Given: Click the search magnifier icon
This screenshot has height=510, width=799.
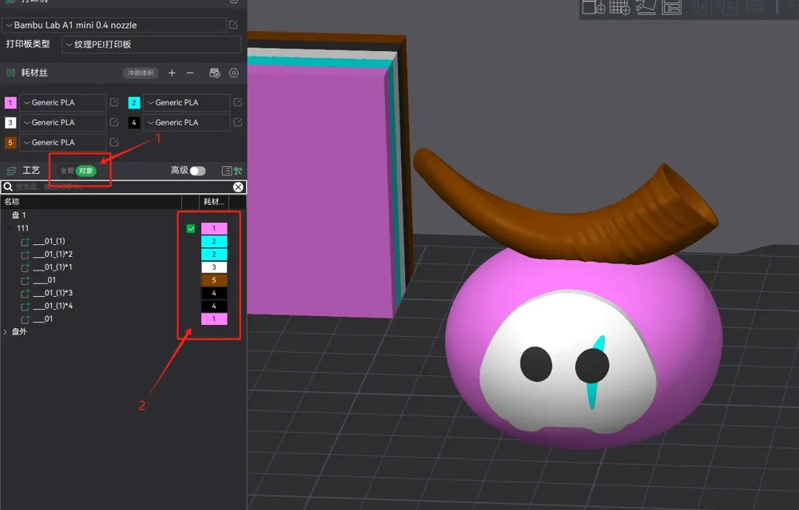Looking at the screenshot, I should pos(8,187).
